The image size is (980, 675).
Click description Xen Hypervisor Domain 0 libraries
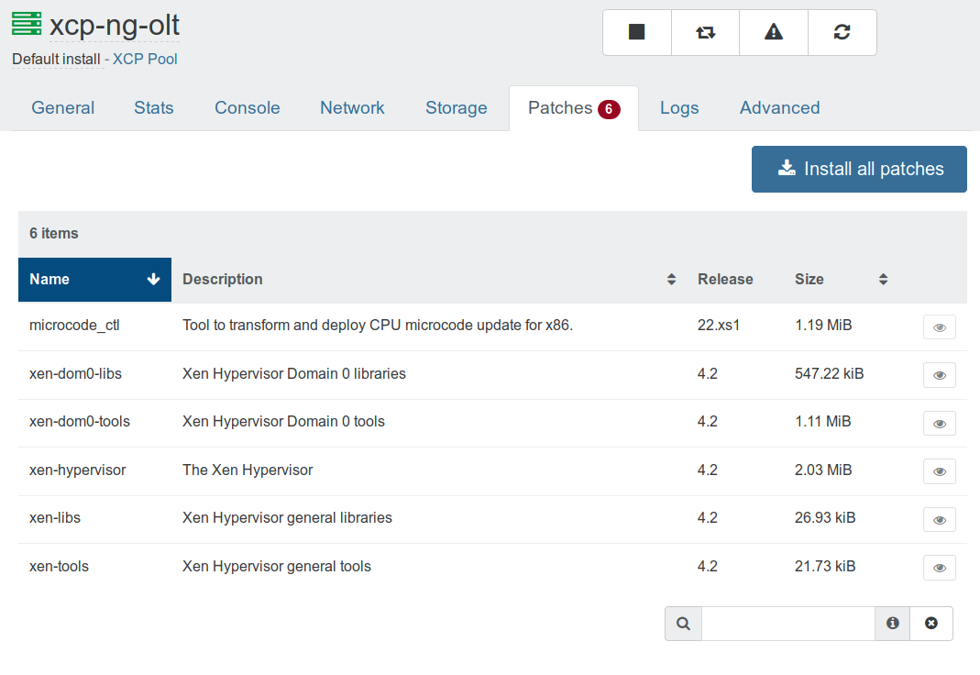pyautogui.click(x=293, y=374)
